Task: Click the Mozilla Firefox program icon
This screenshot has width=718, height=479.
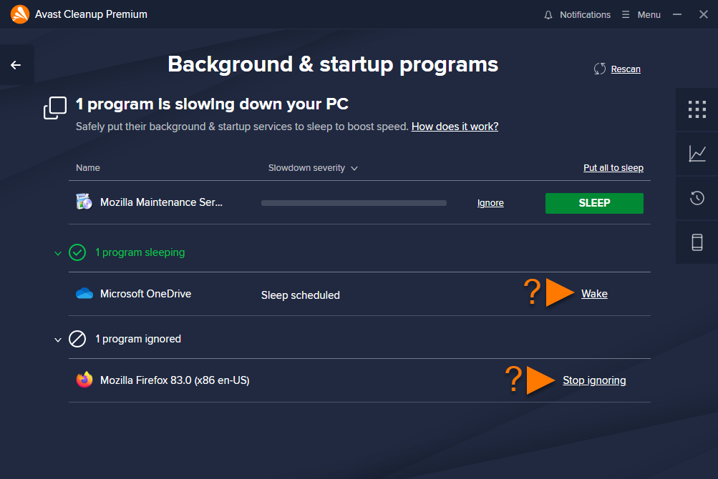Action: coord(84,380)
